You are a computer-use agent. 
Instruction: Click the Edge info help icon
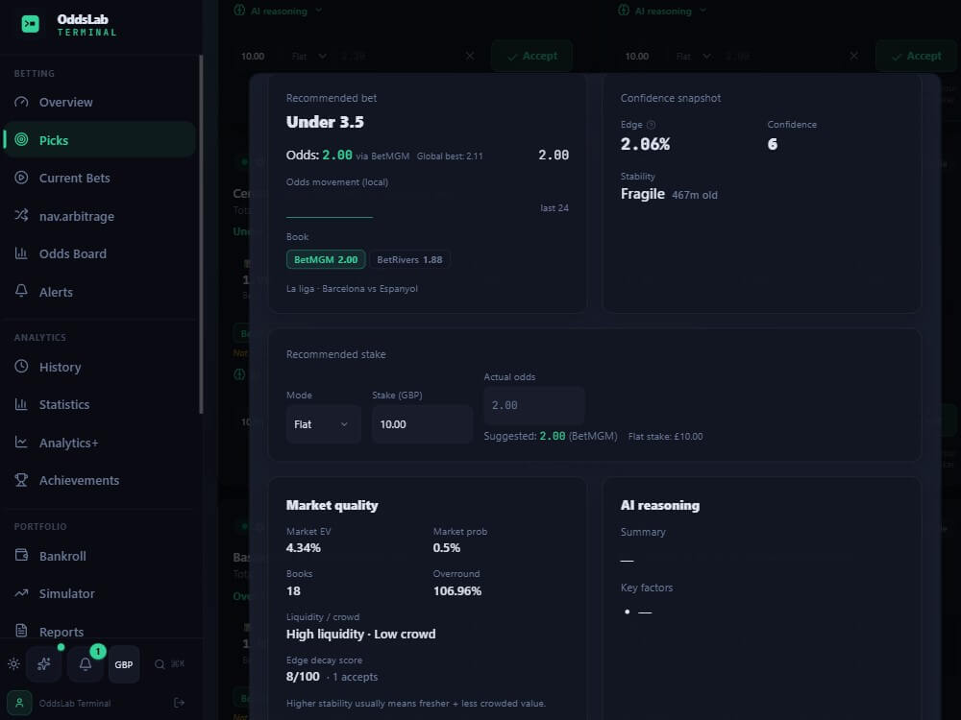pos(651,125)
